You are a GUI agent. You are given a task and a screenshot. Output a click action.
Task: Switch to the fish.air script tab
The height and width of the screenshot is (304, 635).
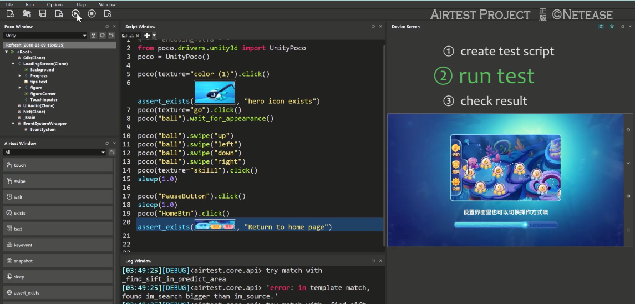pyautogui.click(x=128, y=36)
